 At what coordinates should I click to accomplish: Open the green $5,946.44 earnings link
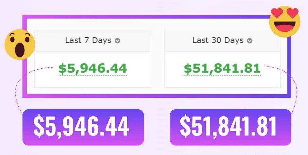[x=93, y=69]
